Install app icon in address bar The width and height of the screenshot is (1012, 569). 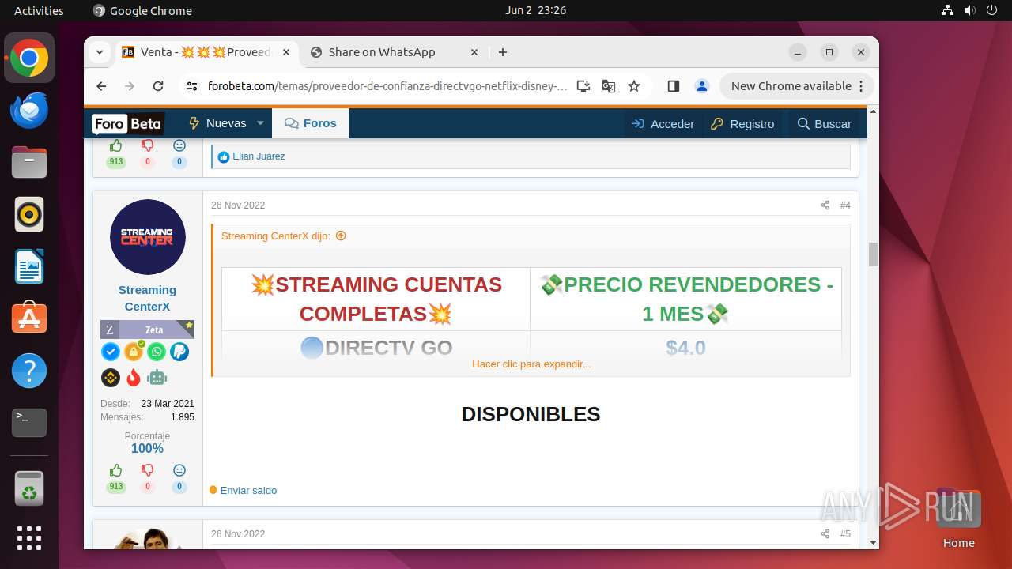(583, 86)
